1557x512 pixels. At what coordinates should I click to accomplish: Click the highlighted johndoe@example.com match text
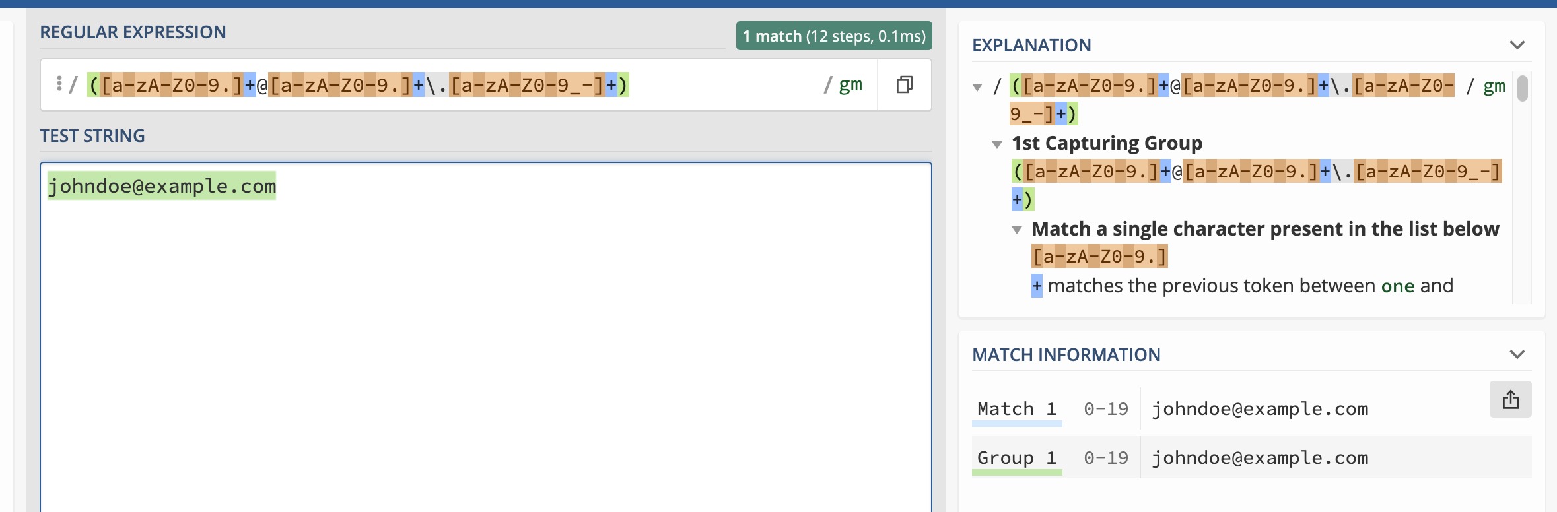pyautogui.click(x=162, y=186)
